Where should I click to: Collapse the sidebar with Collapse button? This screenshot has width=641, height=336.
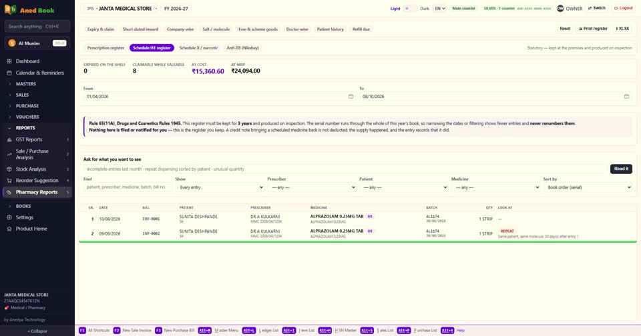coord(37,331)
